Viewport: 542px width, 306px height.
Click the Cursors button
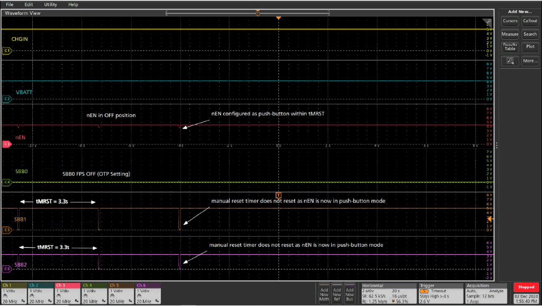click(510, 21)
